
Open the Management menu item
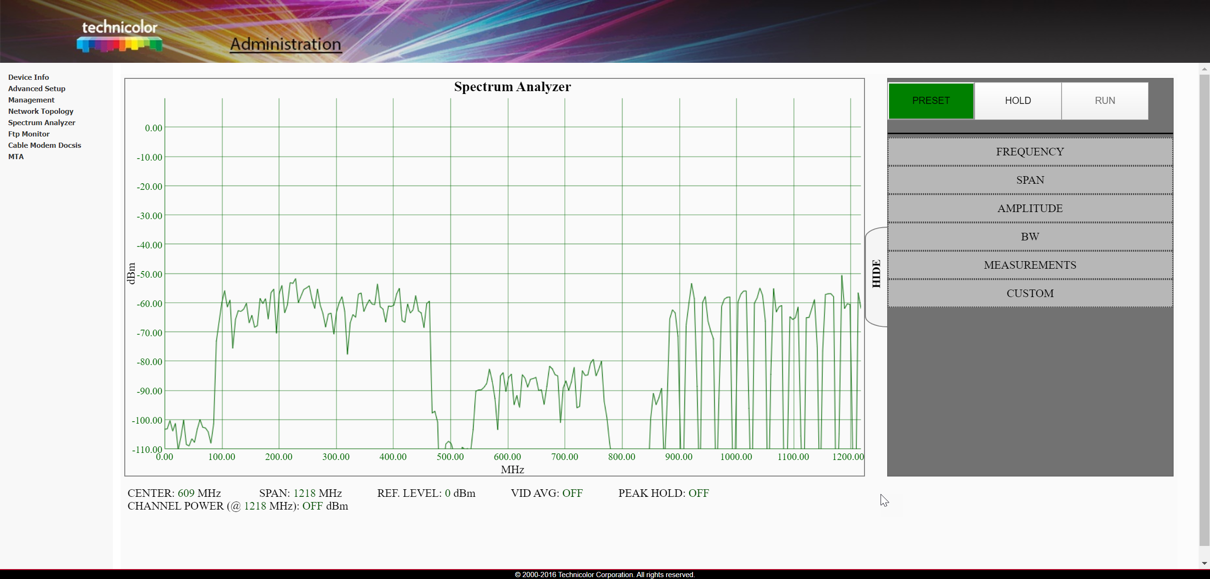point(31,100)
